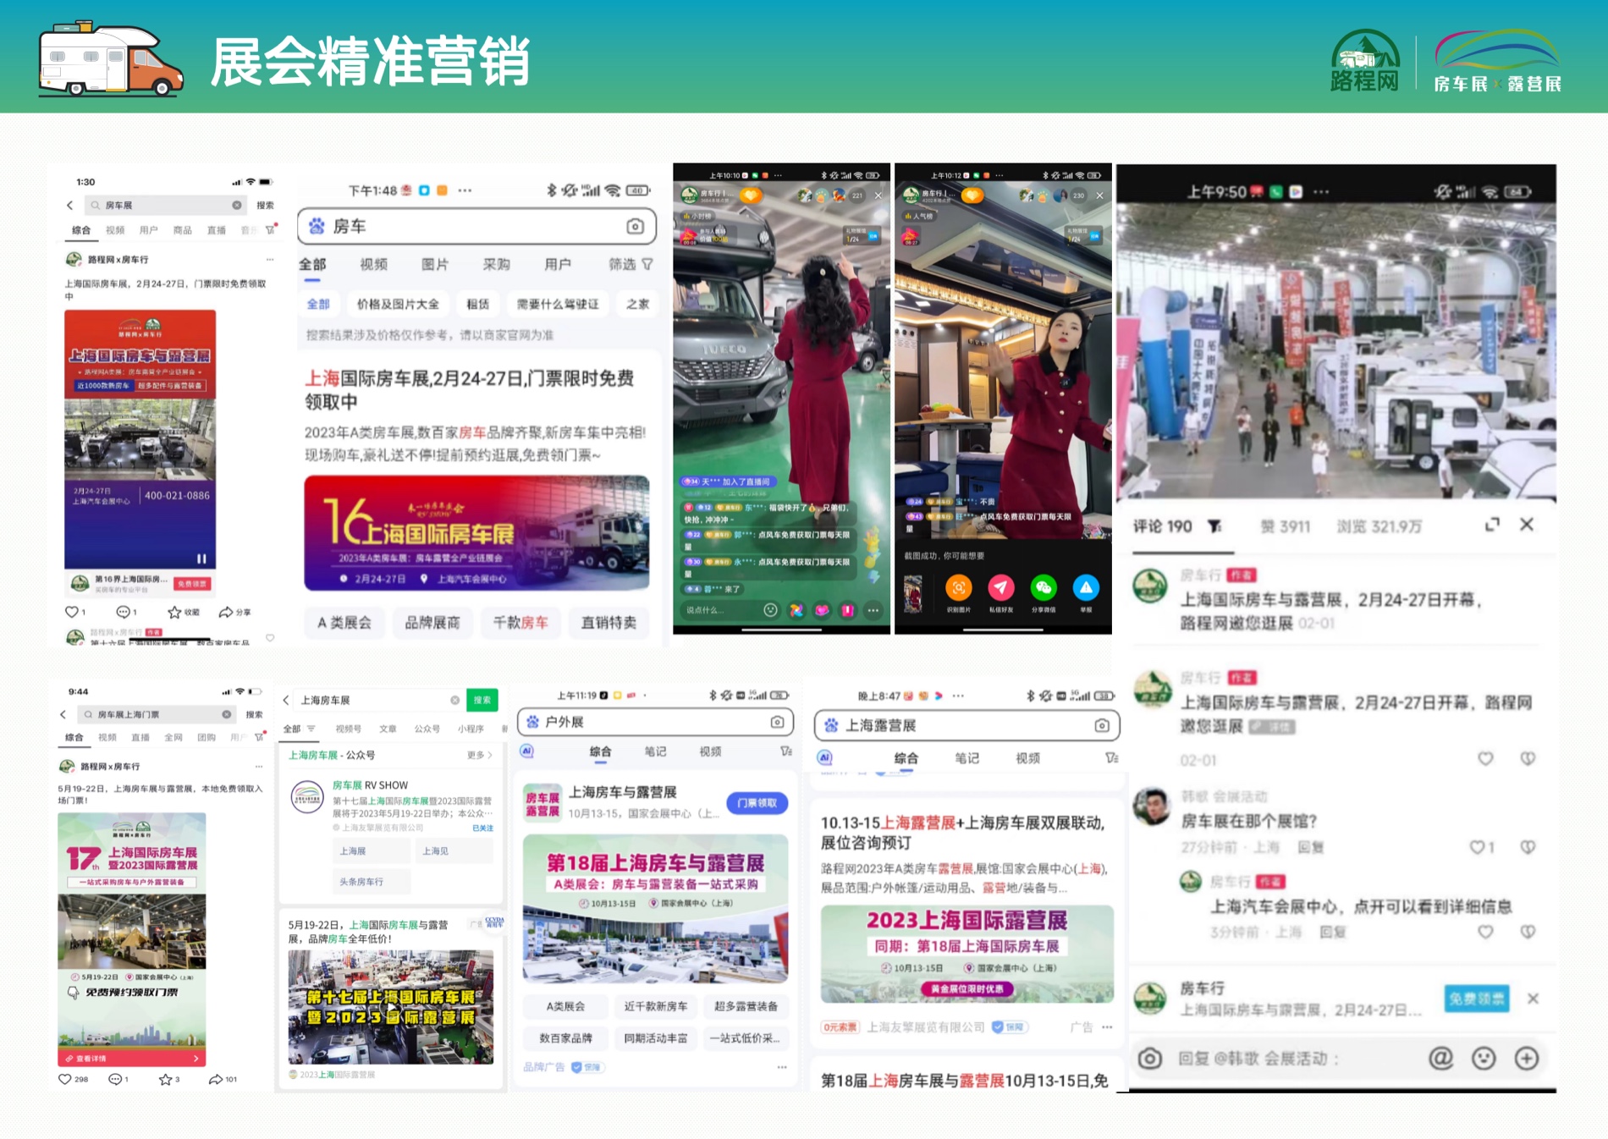The width and height of the screenshot is (1608, 1139).
Task: Open the 筛选 filter in 房车 results
Action: tap(631, 264)
